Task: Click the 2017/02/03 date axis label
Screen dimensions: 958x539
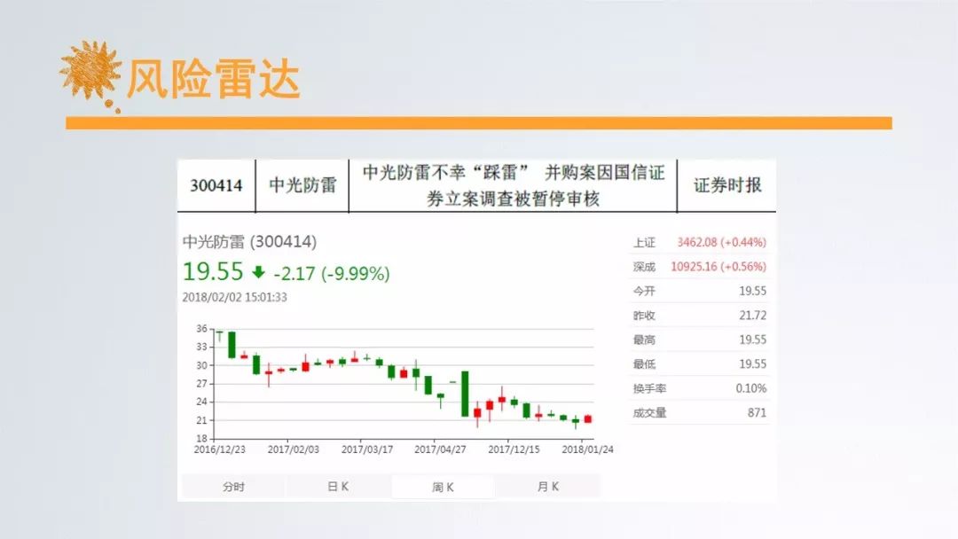Action: (294, 449)
